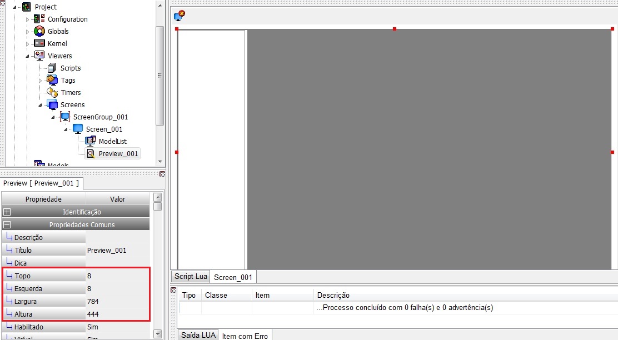Collapse the Propriedades Comuns group
This screenshot has width=618, height=340.
tap(7, 224)
